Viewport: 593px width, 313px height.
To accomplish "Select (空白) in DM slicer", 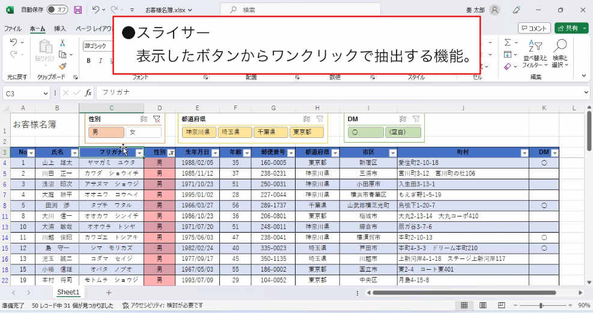I will (x=403, y=132).
